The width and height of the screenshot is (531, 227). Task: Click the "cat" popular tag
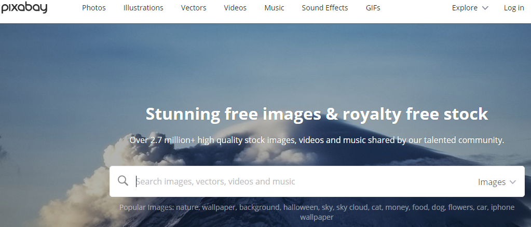pos(377,207)
